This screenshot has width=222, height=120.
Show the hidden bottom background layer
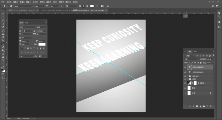(185, 93)
